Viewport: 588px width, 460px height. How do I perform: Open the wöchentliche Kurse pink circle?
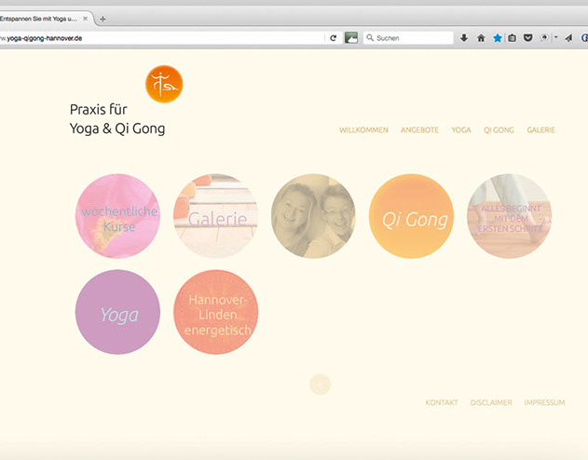pyautogui.click(x=117, y=216)
